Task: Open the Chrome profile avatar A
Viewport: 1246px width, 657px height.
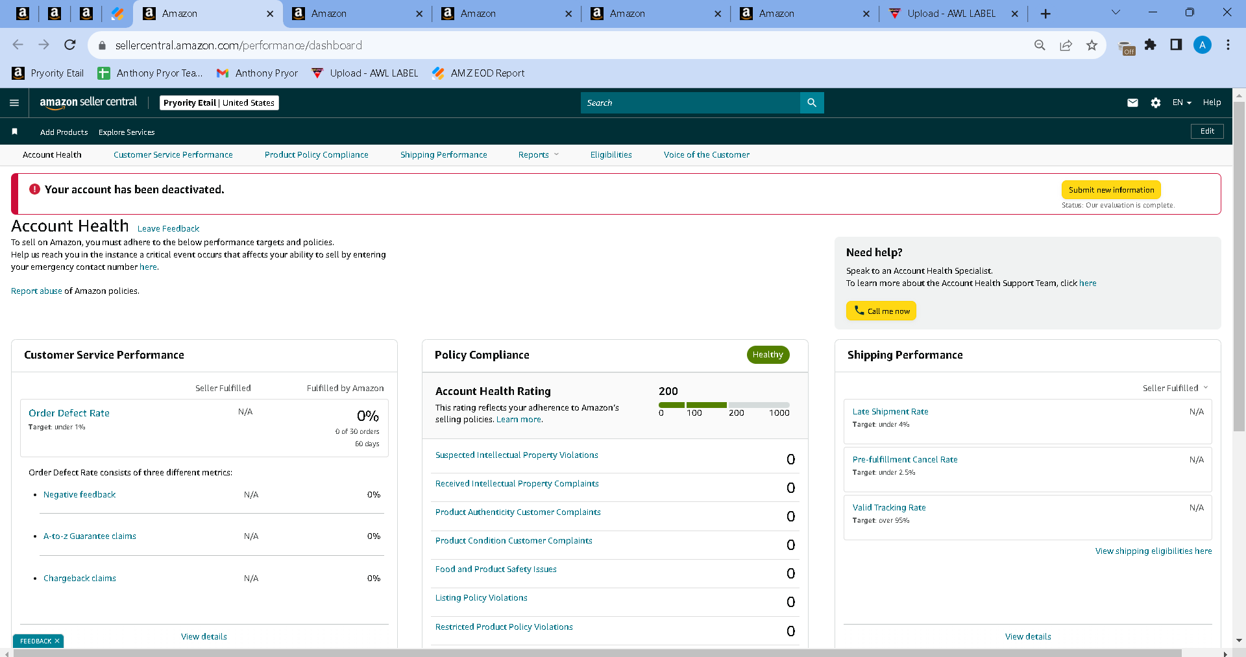Action: [1203, 45]
